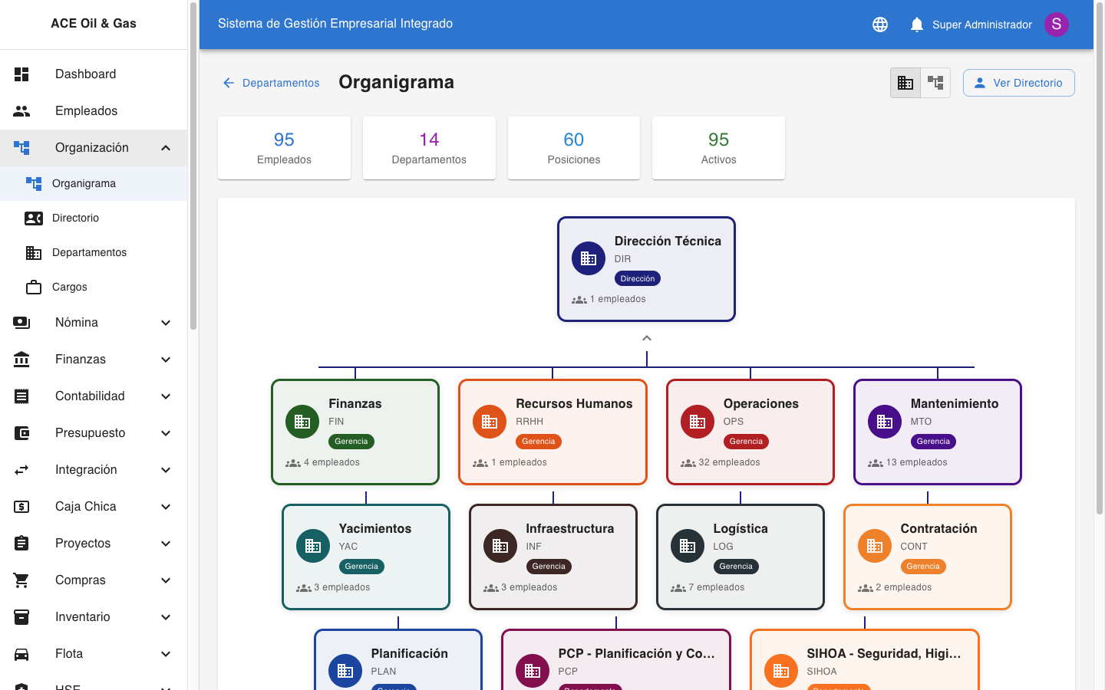This screenshot has width=1105, height=690.
Task: Open the Super Administrador avatar
Action: [x=1057, y=24]
